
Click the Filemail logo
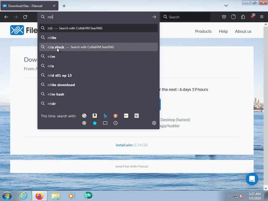click(x=24, y=30)
